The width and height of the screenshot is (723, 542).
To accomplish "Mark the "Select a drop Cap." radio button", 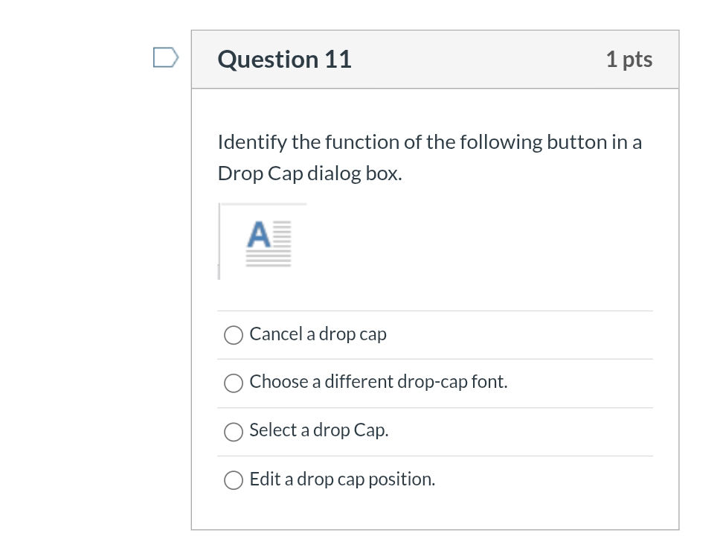I will pos(234,431).
